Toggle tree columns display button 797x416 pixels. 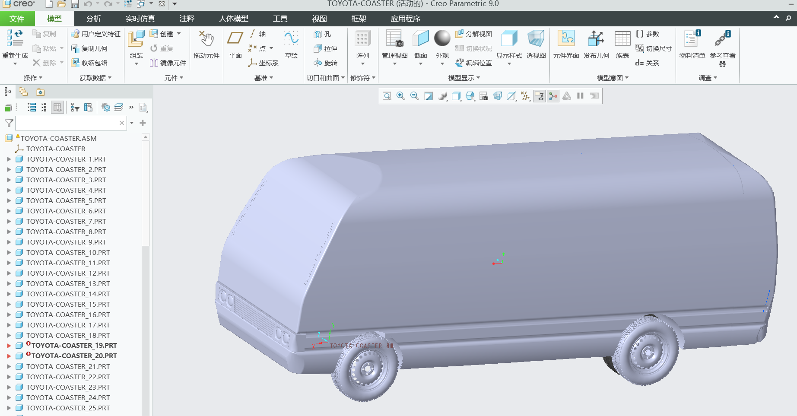coord(57,108)
